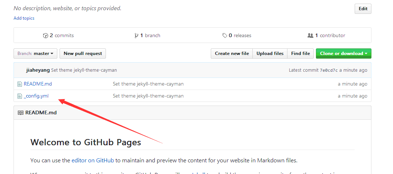Click Find file button

pyautogui.click(x=301, y=54)
